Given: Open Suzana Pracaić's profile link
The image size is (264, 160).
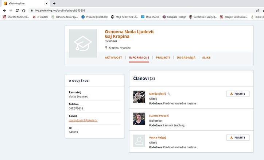Looking at the screenshot, I should pyautogui.click(x=159, y=115).
